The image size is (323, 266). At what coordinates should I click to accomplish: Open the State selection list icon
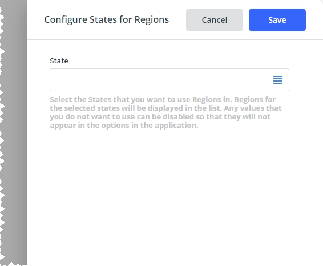(278, 80)
